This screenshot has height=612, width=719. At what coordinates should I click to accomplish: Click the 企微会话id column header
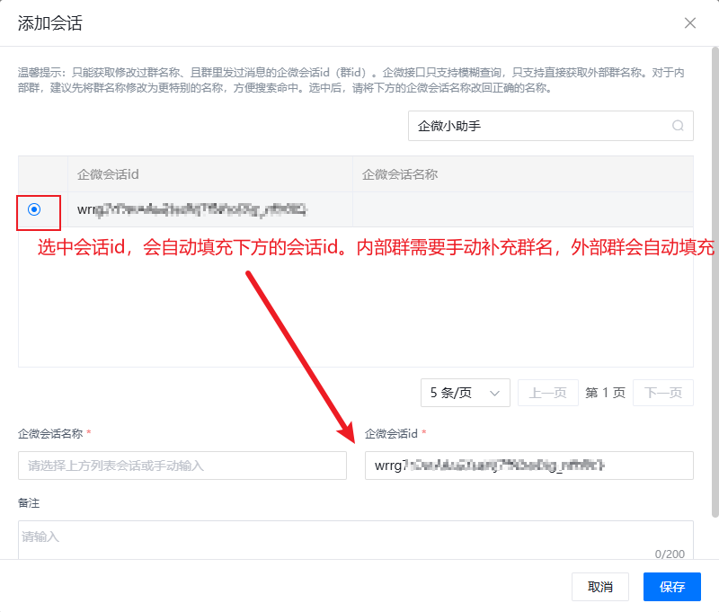click(108, 174)
